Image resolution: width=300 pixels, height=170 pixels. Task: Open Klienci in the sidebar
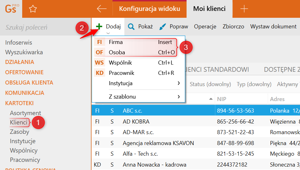[x=18, y=122]
